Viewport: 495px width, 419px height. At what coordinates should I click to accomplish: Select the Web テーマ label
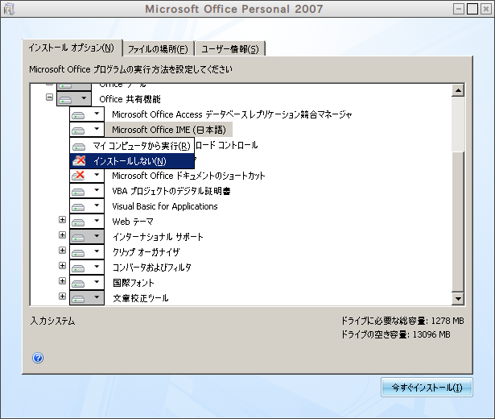point(133,222)
